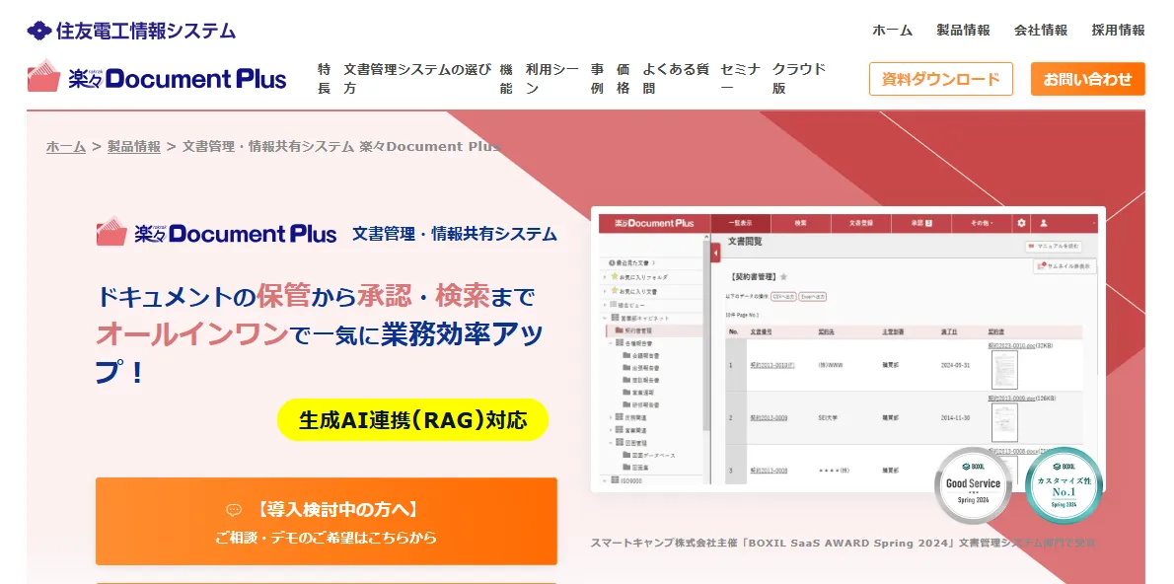The width and height of the screenshot is (1174, 584).
Task: Click the BOXIL カスタマイズ性 No.1 badge
Action: coord(1064,484)
